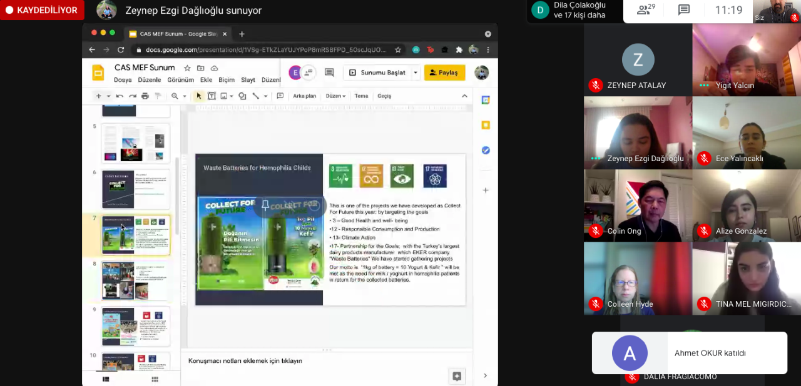Switch to grid view of slides
Viewport: 801px width, 386px height.
coord(155,379)
